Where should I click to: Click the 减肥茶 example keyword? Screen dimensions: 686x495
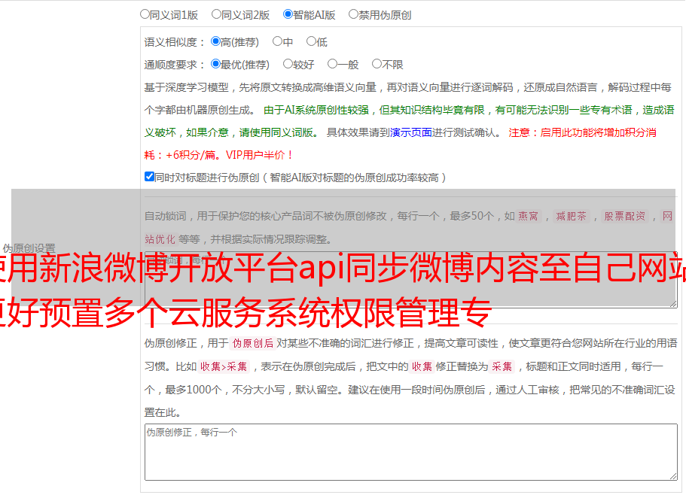[571, 216]
